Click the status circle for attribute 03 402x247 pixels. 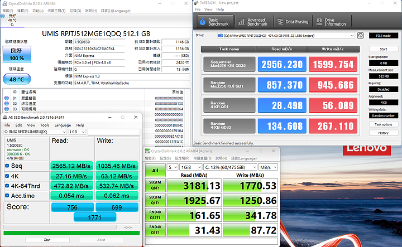7,109
